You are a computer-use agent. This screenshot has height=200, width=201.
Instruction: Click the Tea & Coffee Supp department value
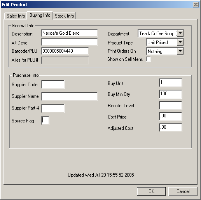(158, 34)
